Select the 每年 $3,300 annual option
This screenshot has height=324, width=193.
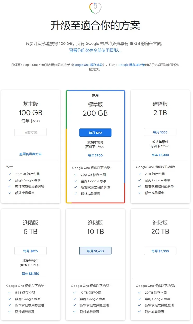tap(160, 155)
